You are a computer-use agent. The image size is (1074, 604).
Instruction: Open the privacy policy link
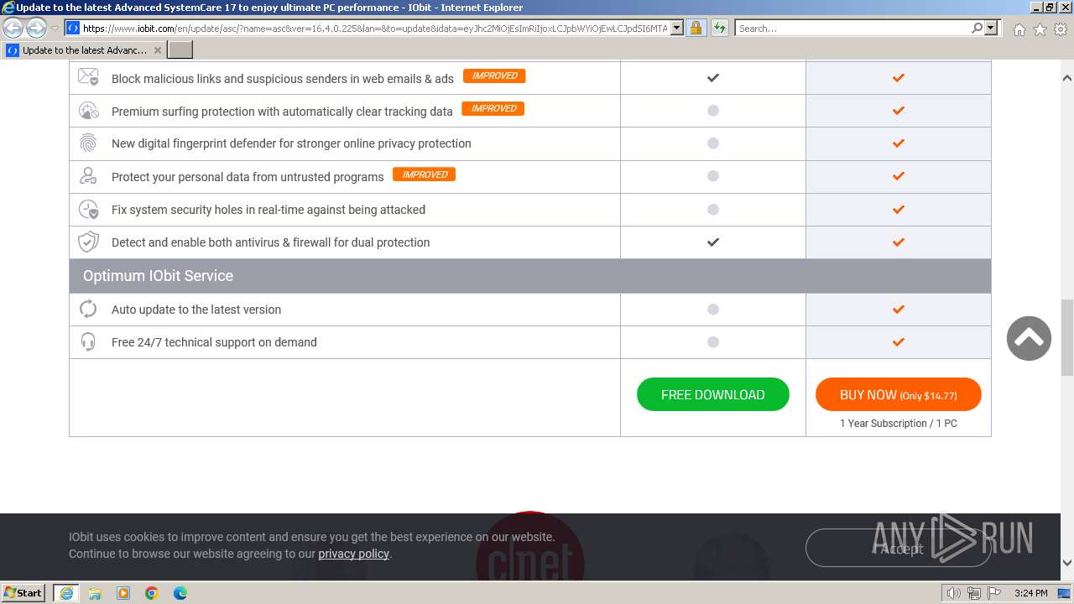click(353, 554)
